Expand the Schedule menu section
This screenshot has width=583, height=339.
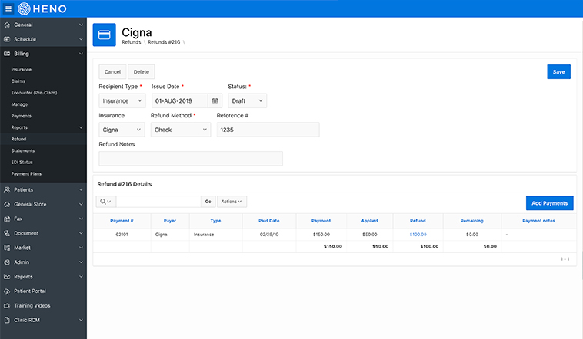pyautogui.click(x=81, y=39)
